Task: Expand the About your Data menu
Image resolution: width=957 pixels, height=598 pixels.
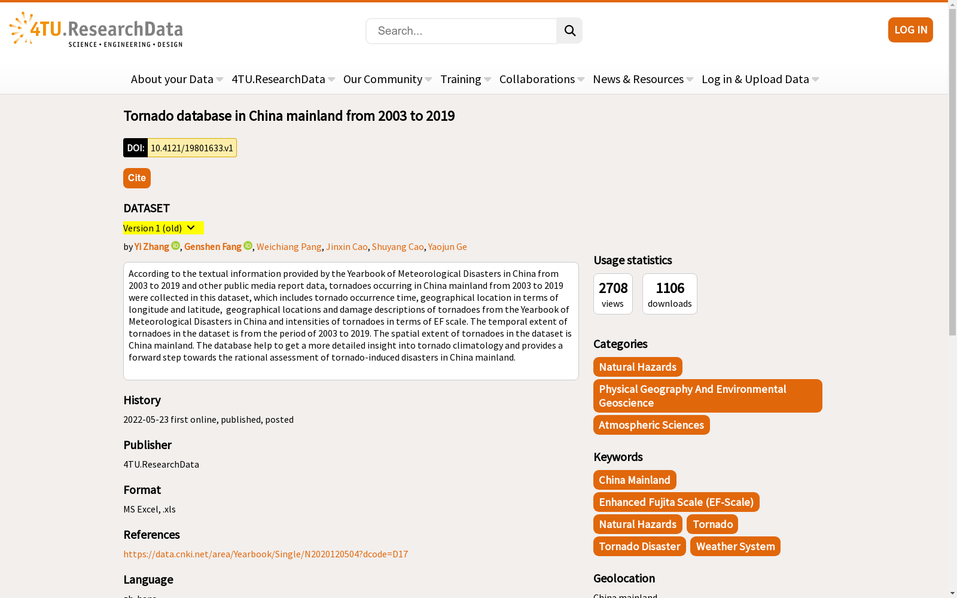Action: click(177, 79)
